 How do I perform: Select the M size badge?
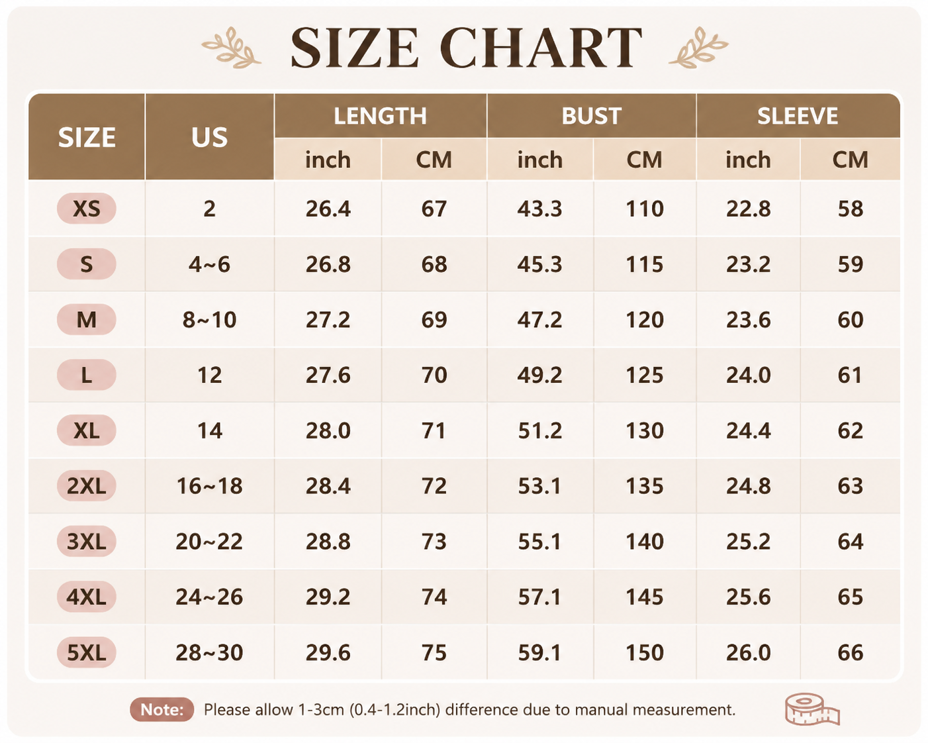point(87,320)
